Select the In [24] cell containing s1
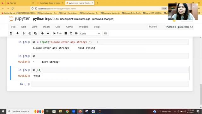This screenshot has width=202, height=114. [x=110, y=56]
